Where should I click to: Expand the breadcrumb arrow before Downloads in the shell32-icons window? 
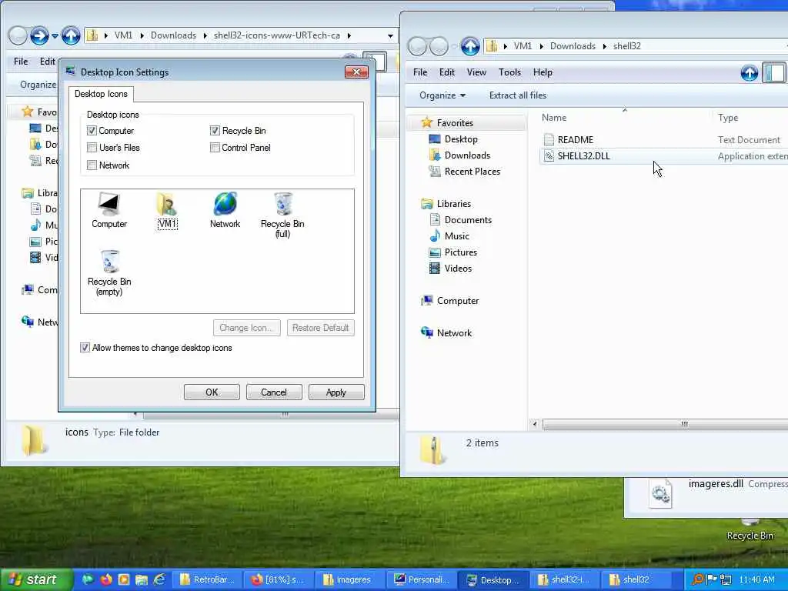(x=142, y=35)
